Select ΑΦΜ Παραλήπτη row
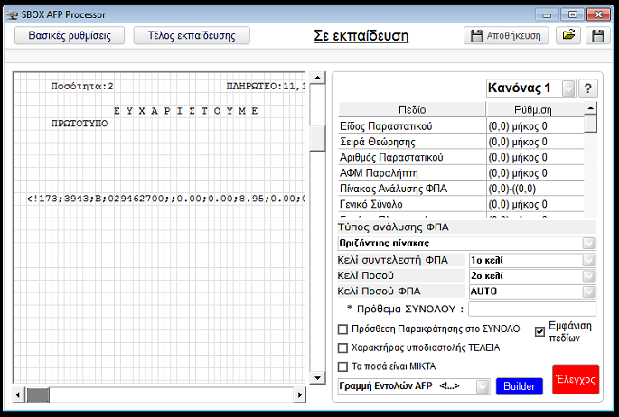Viewport: 619px width, 417px height. click(x=461, y=173)
